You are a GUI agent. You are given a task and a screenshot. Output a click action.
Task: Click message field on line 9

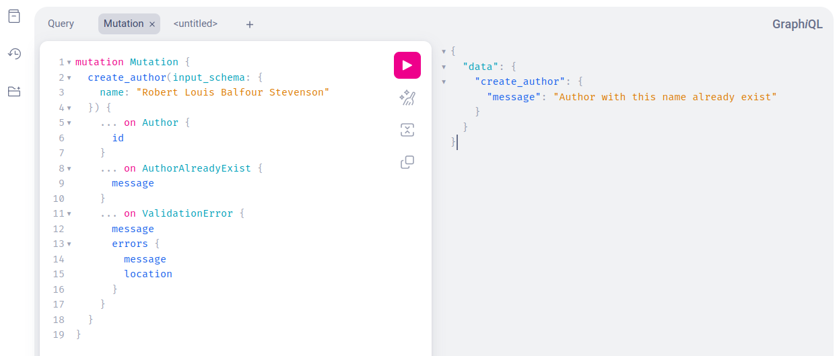coord(133,183)
